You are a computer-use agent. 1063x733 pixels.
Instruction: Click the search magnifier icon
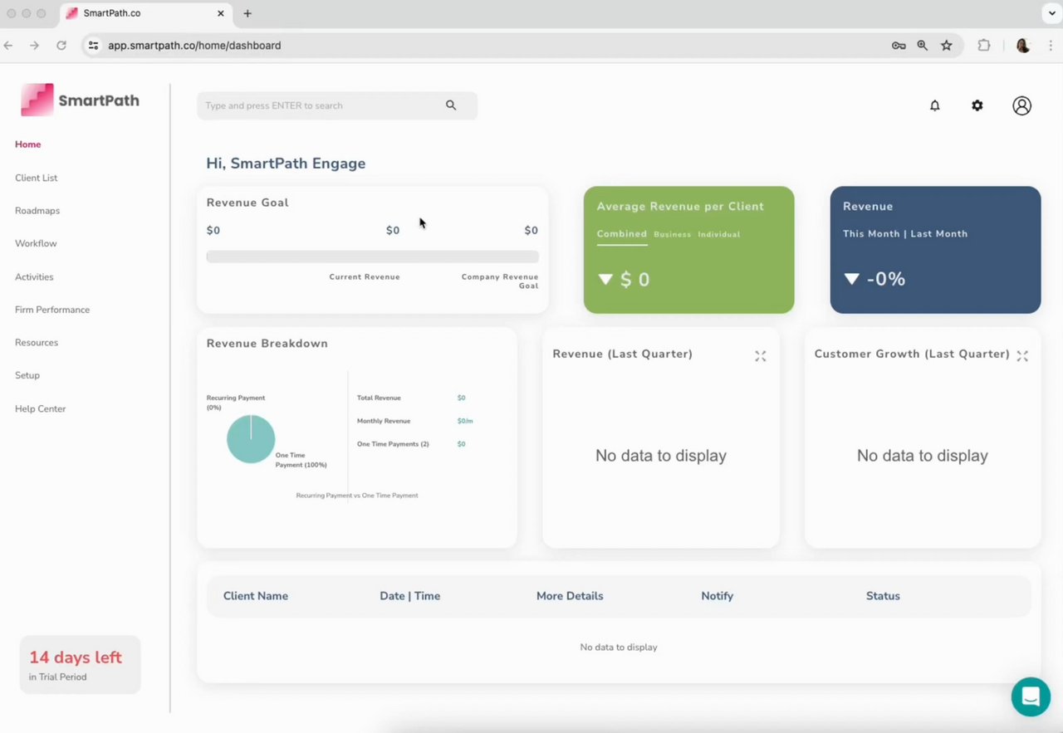[x=451, y=105]
